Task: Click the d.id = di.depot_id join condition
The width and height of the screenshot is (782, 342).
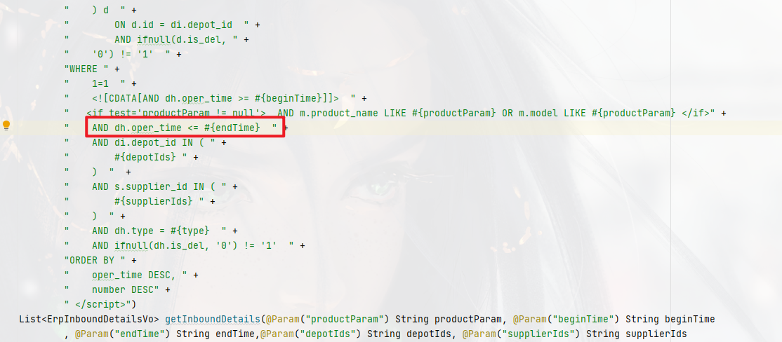Action: tap(178, 25)
